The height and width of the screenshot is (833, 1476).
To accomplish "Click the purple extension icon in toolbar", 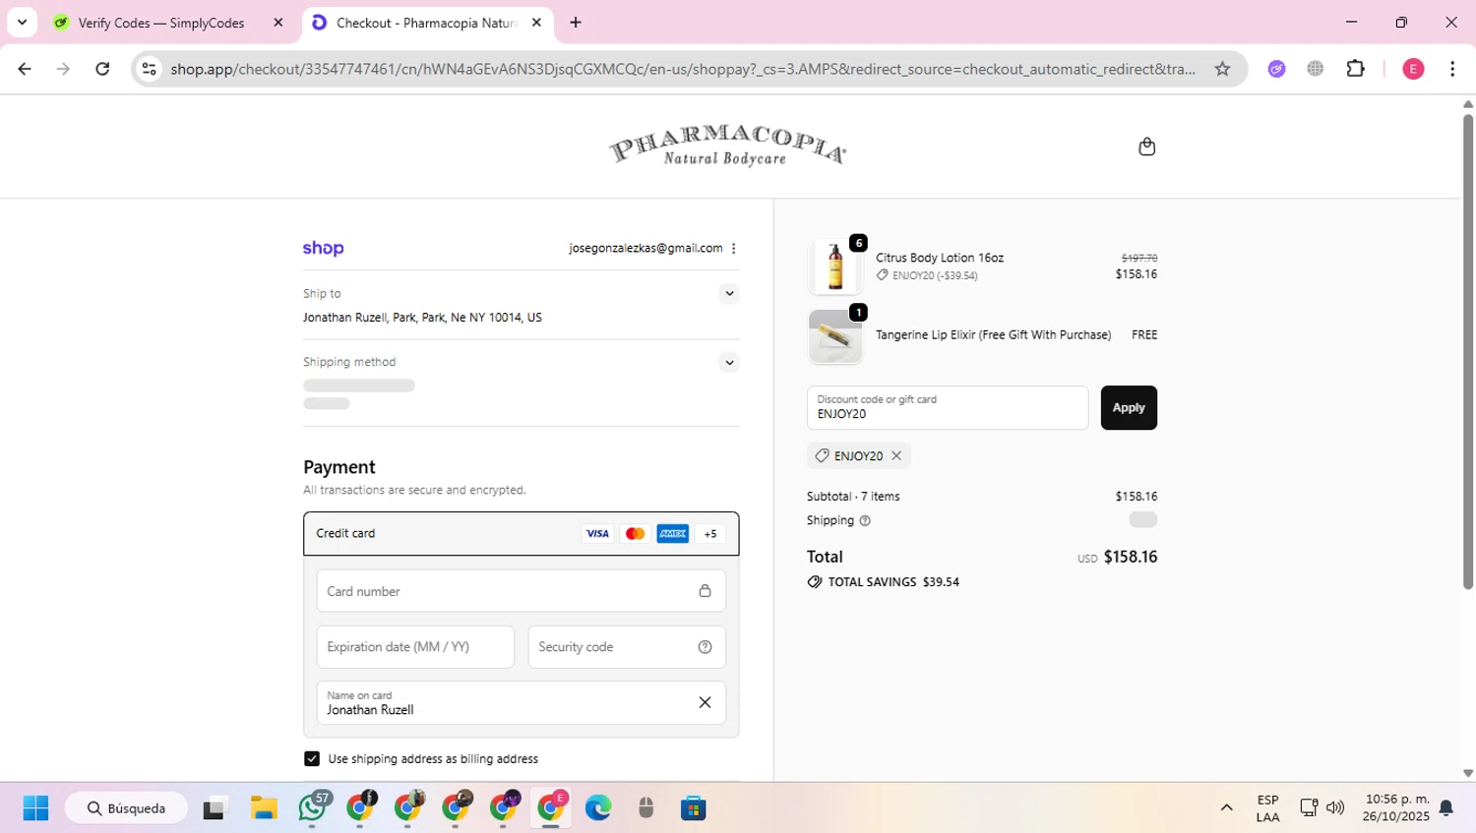I will point(1276,69).
